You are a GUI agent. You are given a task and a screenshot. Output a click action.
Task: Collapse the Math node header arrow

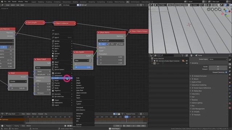tap(10, 73)
